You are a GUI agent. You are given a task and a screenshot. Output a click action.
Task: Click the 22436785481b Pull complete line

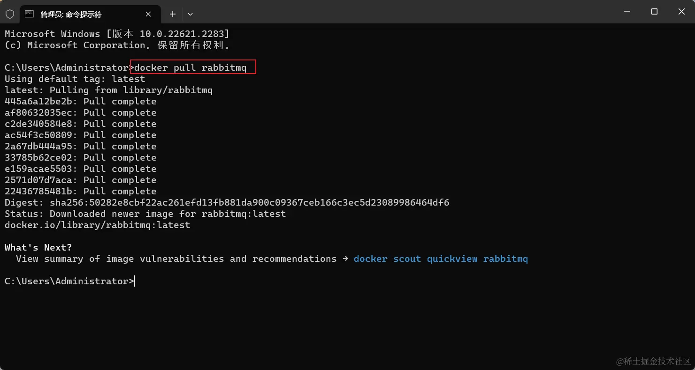pyautogui.click(x=81, y=191)
